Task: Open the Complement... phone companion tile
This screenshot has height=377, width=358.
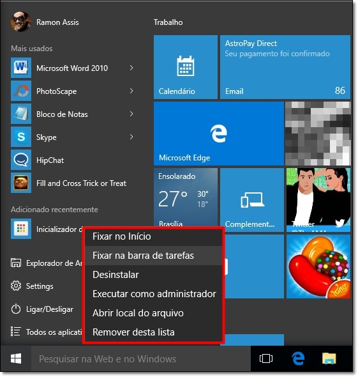Action: click(x=252, y=200)
